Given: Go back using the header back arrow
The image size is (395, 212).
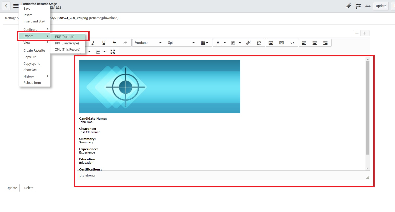Looking at the screenshot, I should [x=6, y=6].
